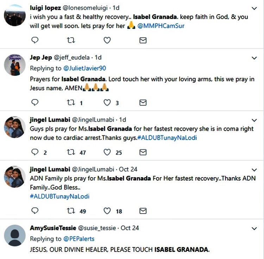Open tweet menu for AmySusieTessie's tweet
Image resolution: width=264 pixels, height=259 pixels.
tap(254, 228)
